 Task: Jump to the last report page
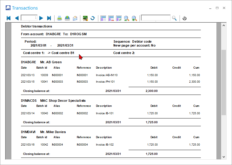click(49, 18)
